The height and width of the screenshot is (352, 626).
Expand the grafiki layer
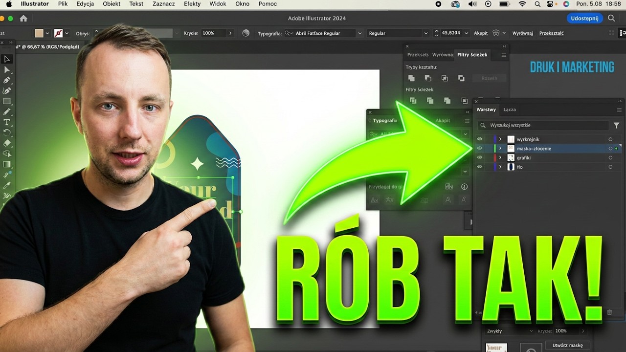coord(500,157)
